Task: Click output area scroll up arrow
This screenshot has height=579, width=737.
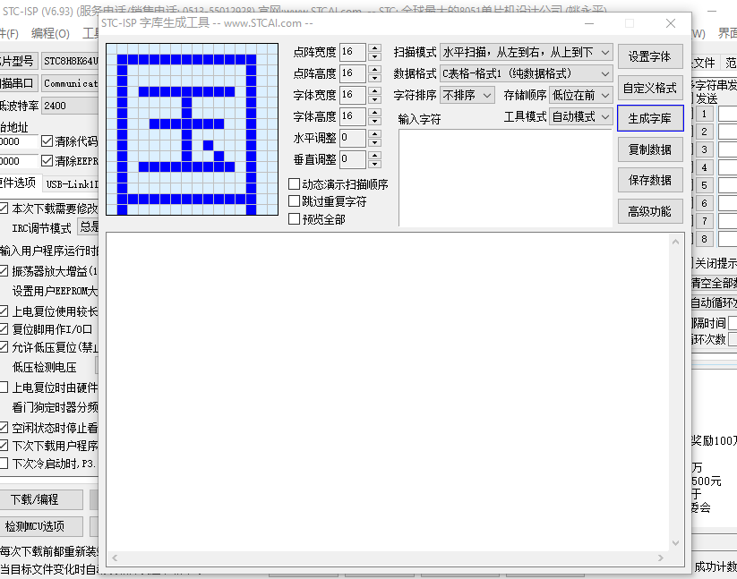Action: (675, 242)
